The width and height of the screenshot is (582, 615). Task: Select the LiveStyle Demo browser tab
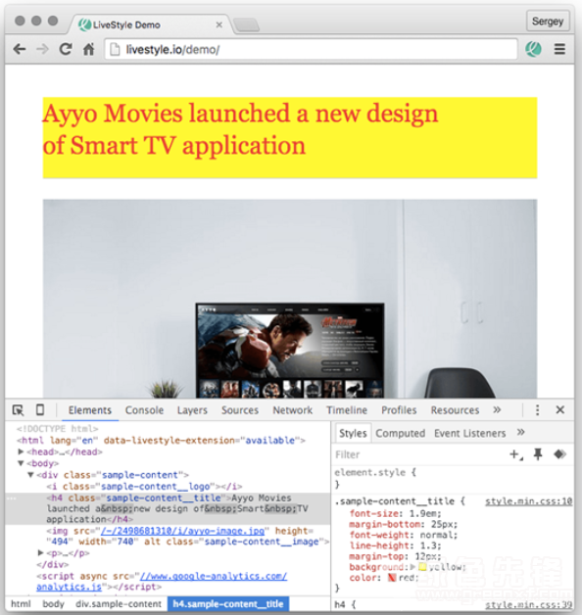[x=150, y=24]
